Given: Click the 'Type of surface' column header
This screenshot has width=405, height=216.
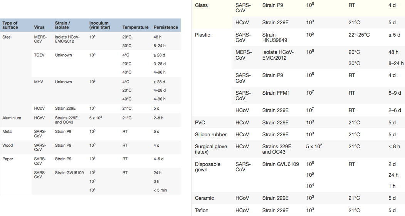Looking at the screenshot, I should [x=10, y=25].
